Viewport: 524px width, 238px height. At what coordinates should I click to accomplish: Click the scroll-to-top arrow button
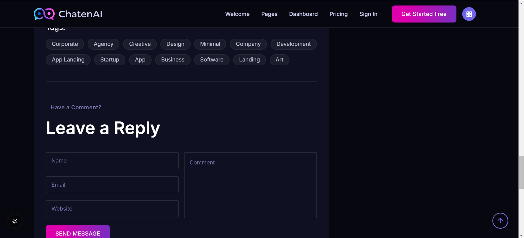500,221
